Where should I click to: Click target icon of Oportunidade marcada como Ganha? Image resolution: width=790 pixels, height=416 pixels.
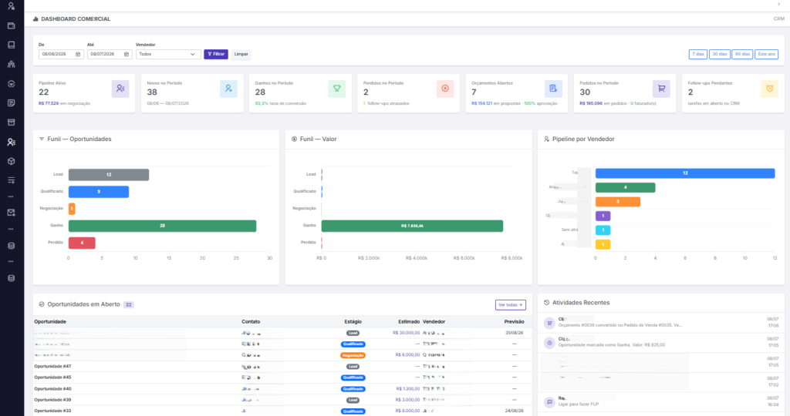[549, 343]
